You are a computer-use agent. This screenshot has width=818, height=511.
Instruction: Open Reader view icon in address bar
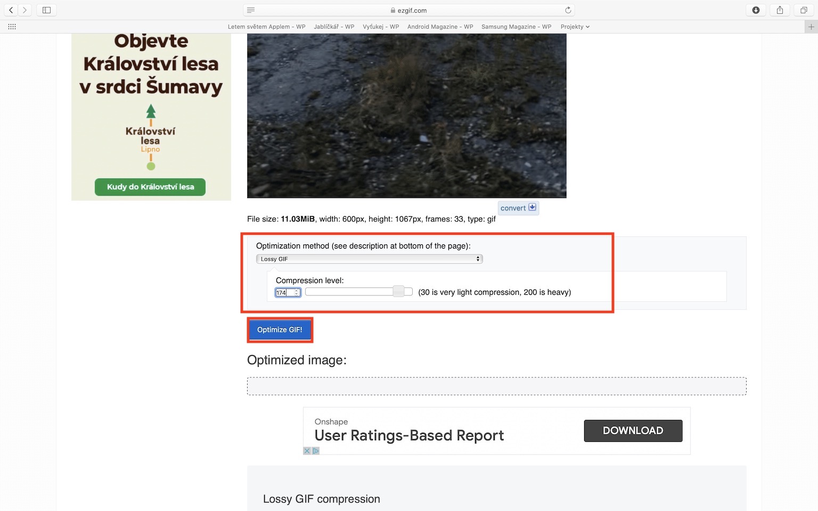pos(251,10)
